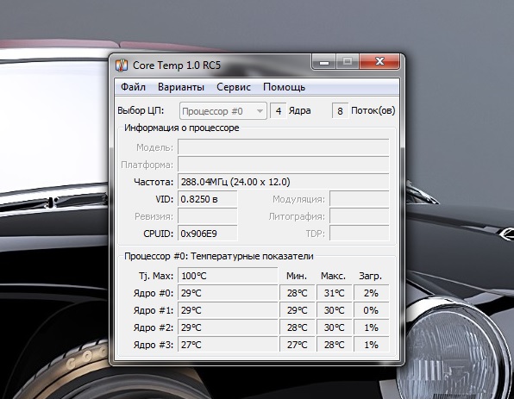Click the cores count field showing 4

(x=279, y=111)
